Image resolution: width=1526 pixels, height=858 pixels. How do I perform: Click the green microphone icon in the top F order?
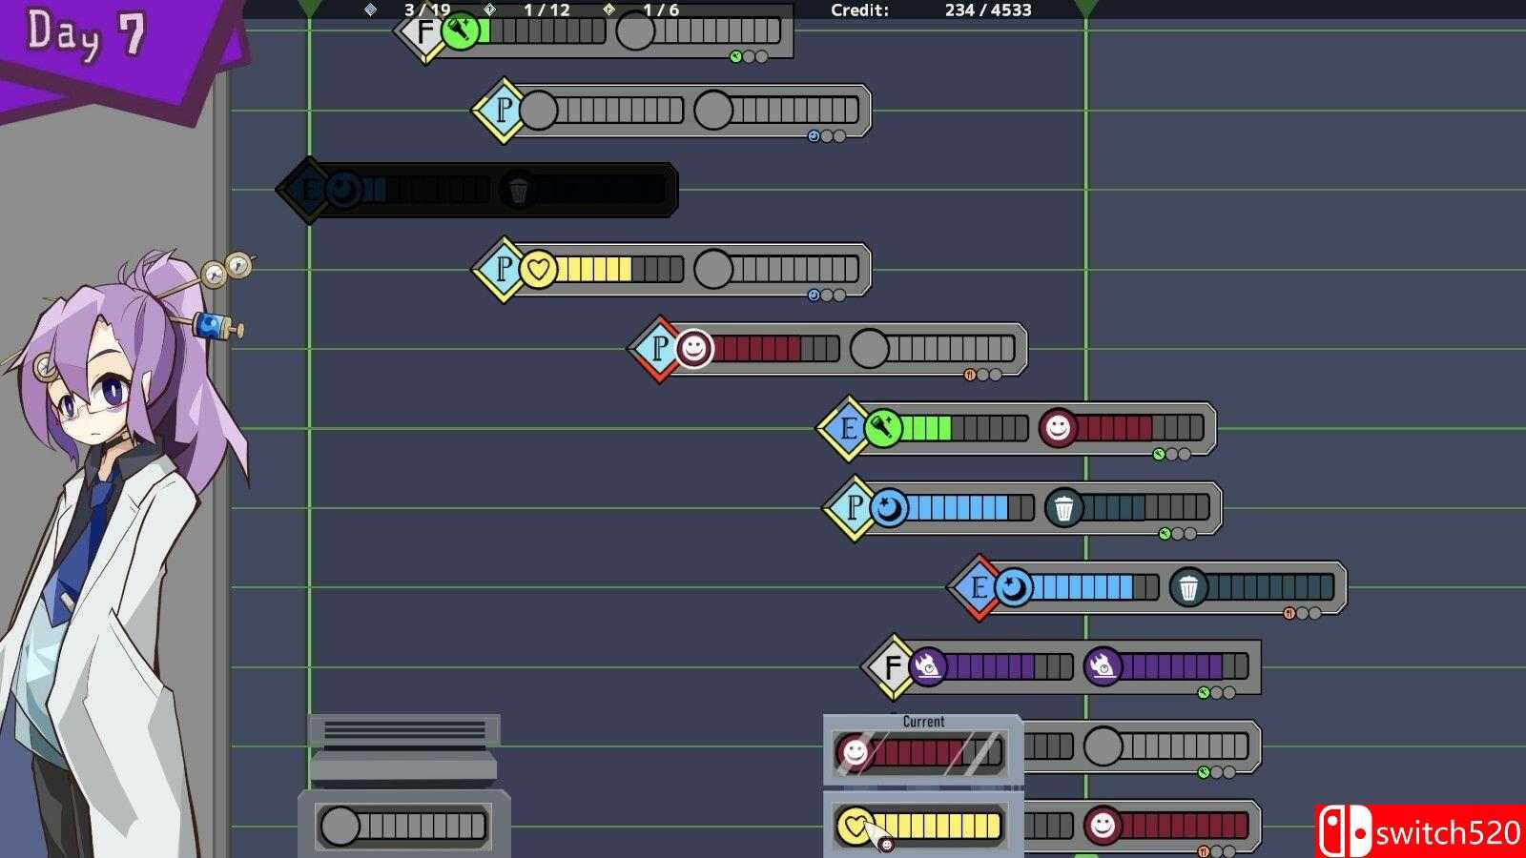(460, 32)
